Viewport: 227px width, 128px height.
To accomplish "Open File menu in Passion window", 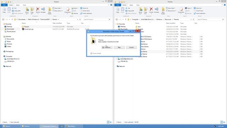I will point(4,5).
